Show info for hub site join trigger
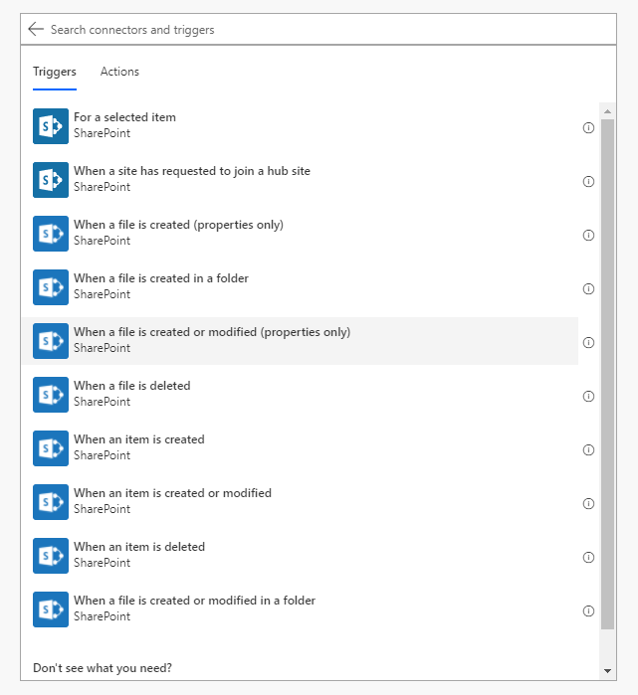 click(x=588, y=181)
